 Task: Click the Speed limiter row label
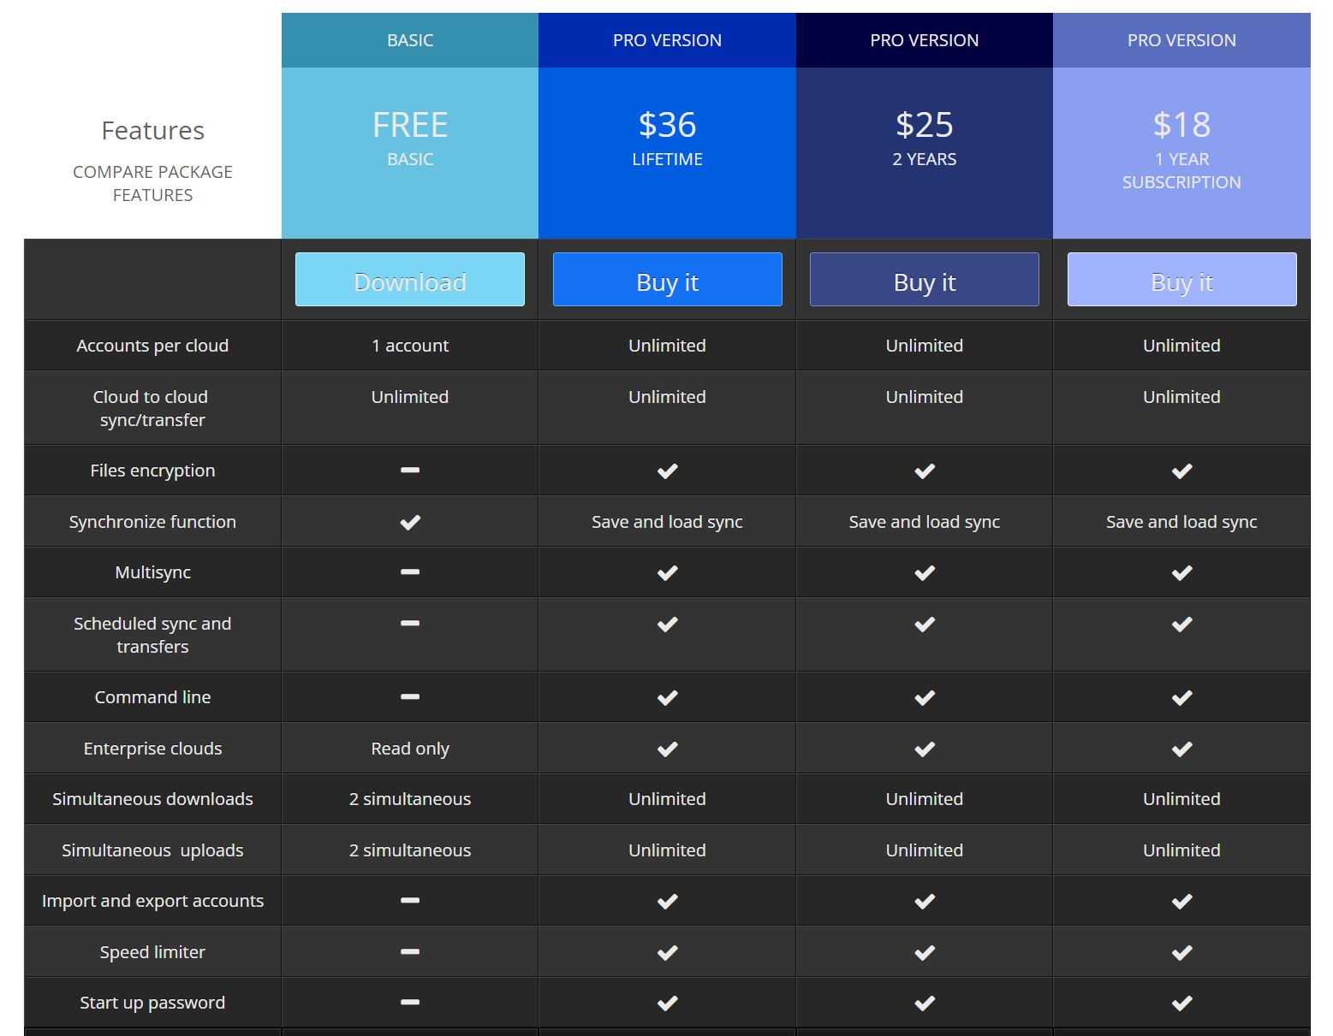pos(152,952)
